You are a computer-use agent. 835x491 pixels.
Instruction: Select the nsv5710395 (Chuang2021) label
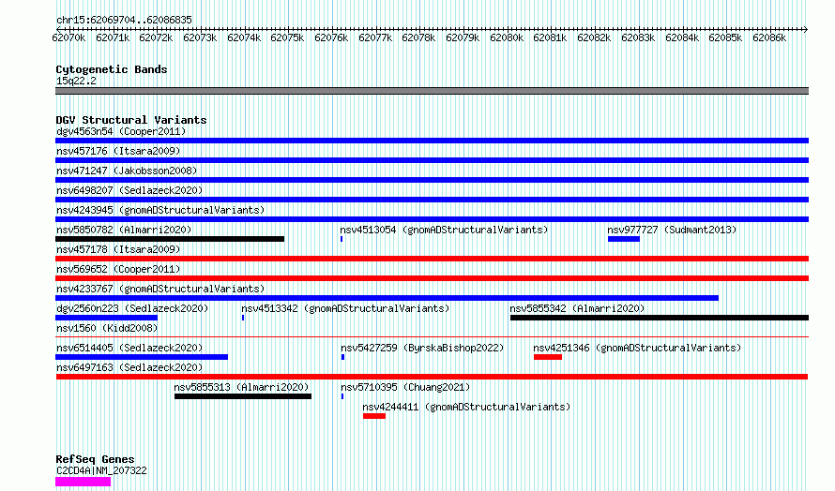[x=406, y=387]
